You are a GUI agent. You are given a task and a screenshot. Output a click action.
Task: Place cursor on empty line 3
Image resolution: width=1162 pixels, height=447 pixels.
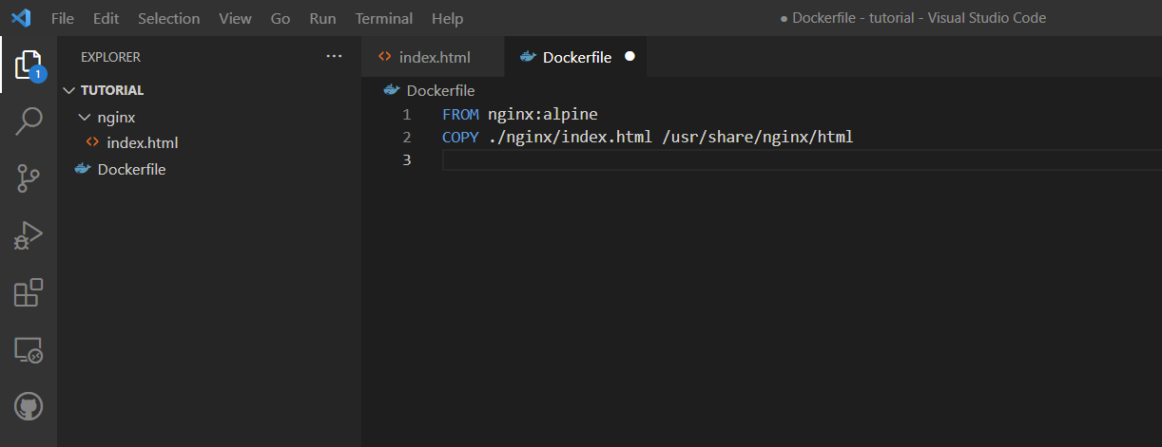666,160
